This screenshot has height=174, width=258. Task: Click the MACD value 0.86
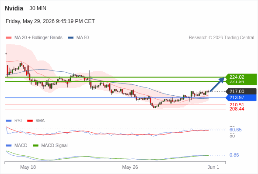point(234,155)
